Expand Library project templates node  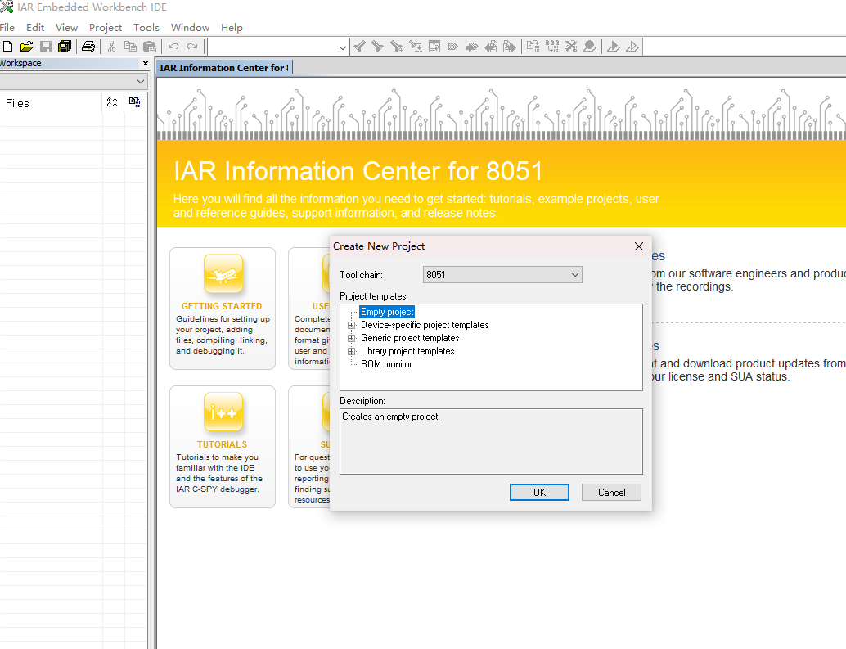click(x=351, y=351)
